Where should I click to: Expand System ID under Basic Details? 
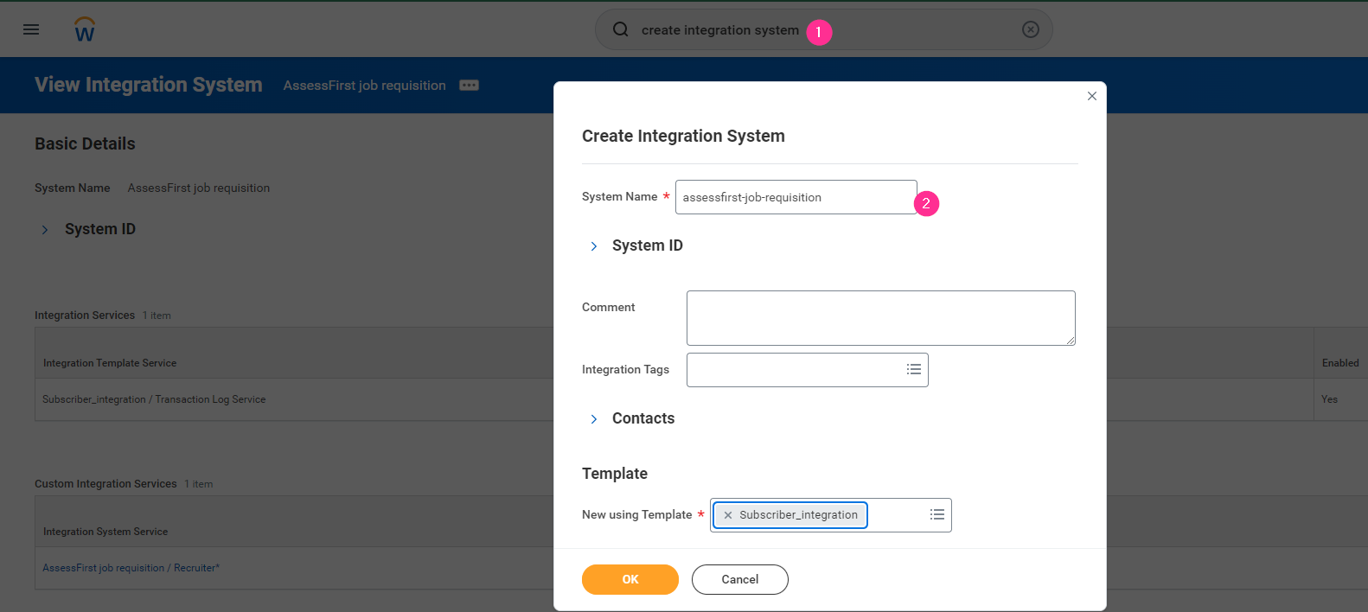point(45,230)
